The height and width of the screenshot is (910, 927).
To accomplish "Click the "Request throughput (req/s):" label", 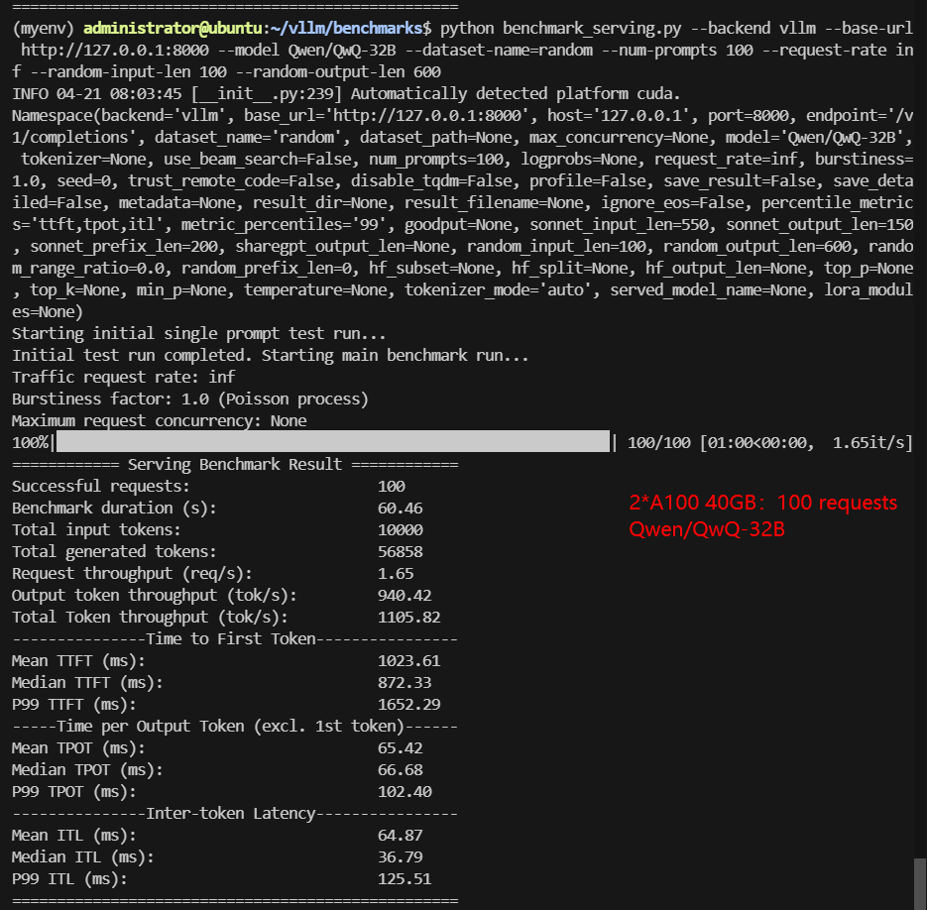I will [133, 574].
